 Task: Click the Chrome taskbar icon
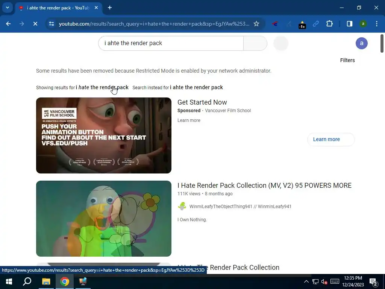coord(64,281)
